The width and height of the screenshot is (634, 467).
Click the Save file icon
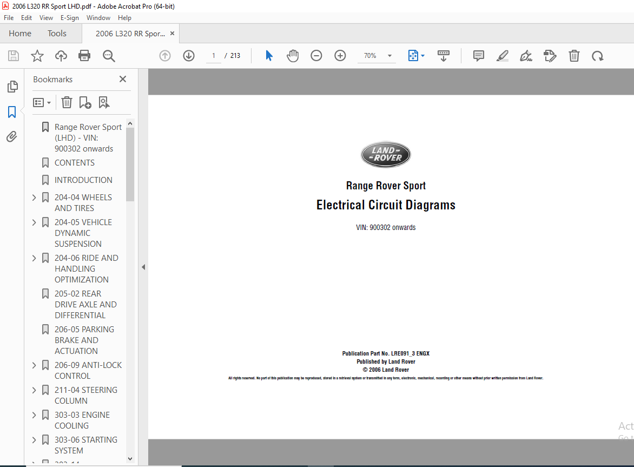[14, 55]
